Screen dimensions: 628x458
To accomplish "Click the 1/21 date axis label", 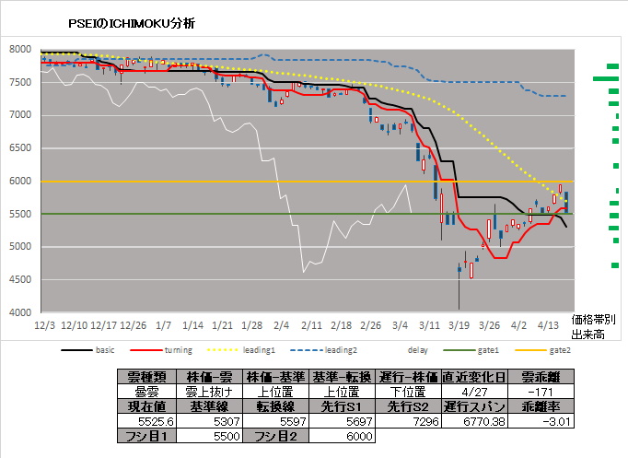I will [222, 325].
